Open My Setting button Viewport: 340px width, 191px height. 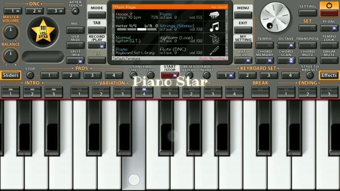(x=243, y=45)
